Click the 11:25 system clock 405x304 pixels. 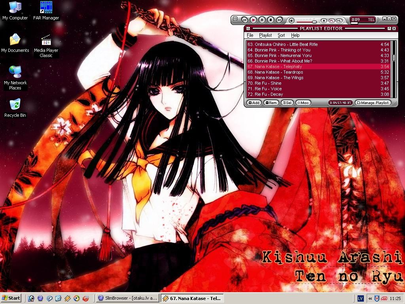395,298
